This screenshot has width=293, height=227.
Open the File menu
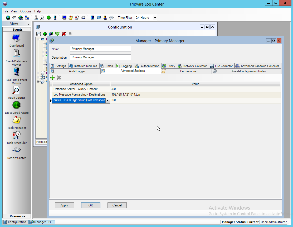point(6,11)
